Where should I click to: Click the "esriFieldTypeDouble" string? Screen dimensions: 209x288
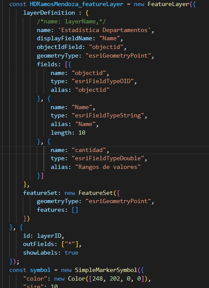(108, 159)
